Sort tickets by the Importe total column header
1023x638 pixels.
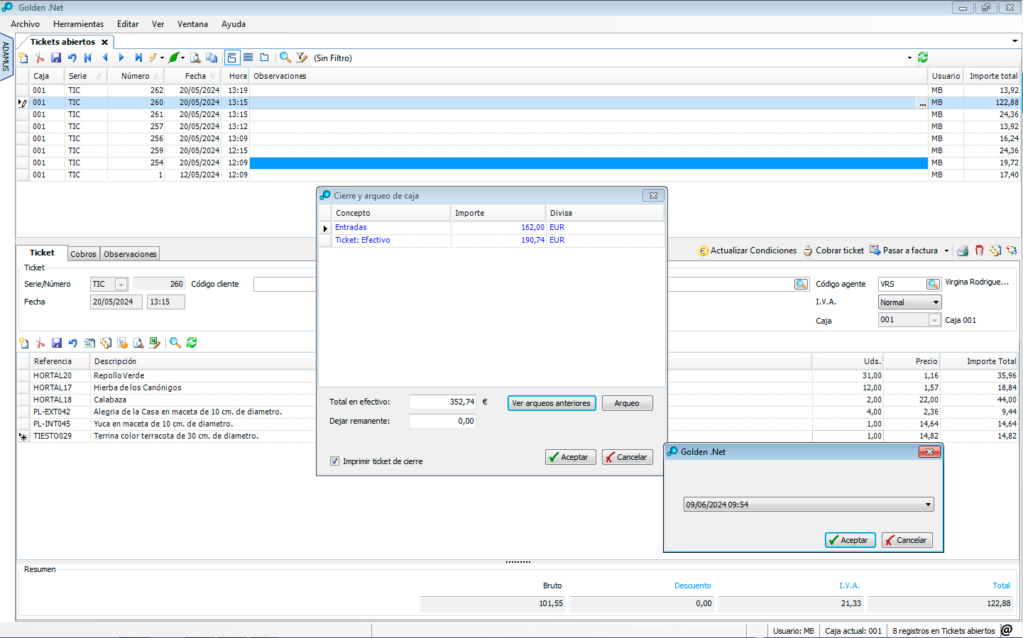pos(992,76)
